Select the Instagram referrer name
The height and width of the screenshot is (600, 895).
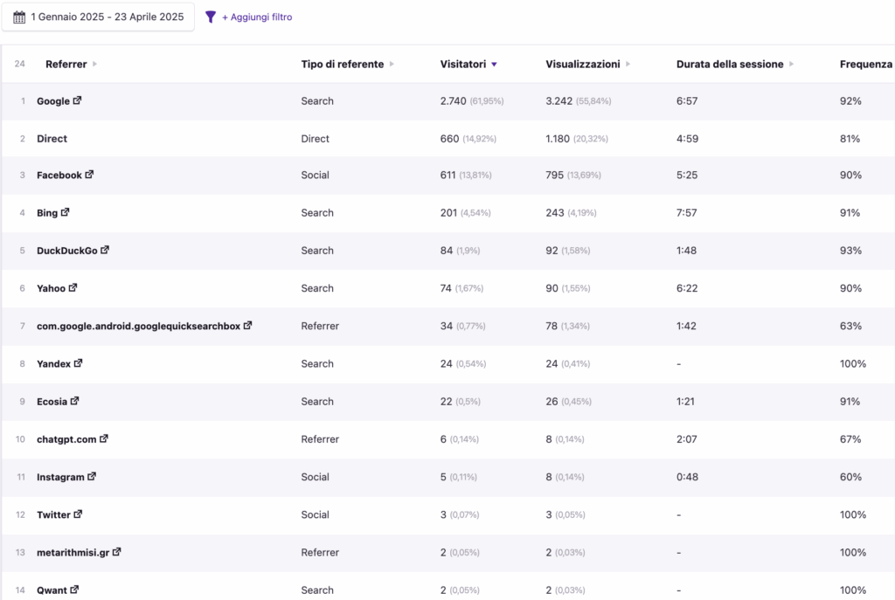(60, 477)
